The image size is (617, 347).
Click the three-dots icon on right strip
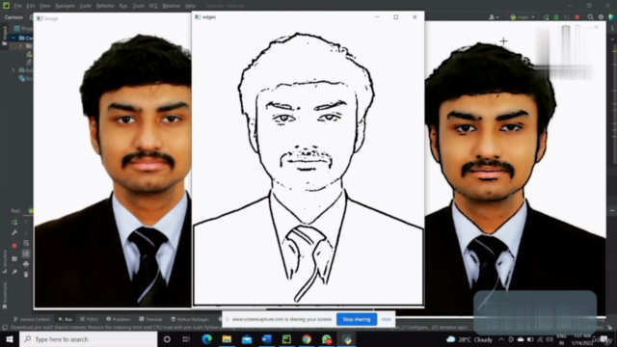(x=613, y=28)
